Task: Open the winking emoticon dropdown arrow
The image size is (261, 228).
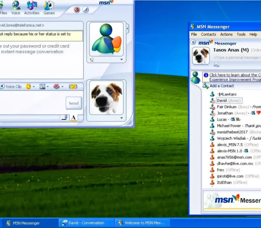Action: (x=34, y=87)
